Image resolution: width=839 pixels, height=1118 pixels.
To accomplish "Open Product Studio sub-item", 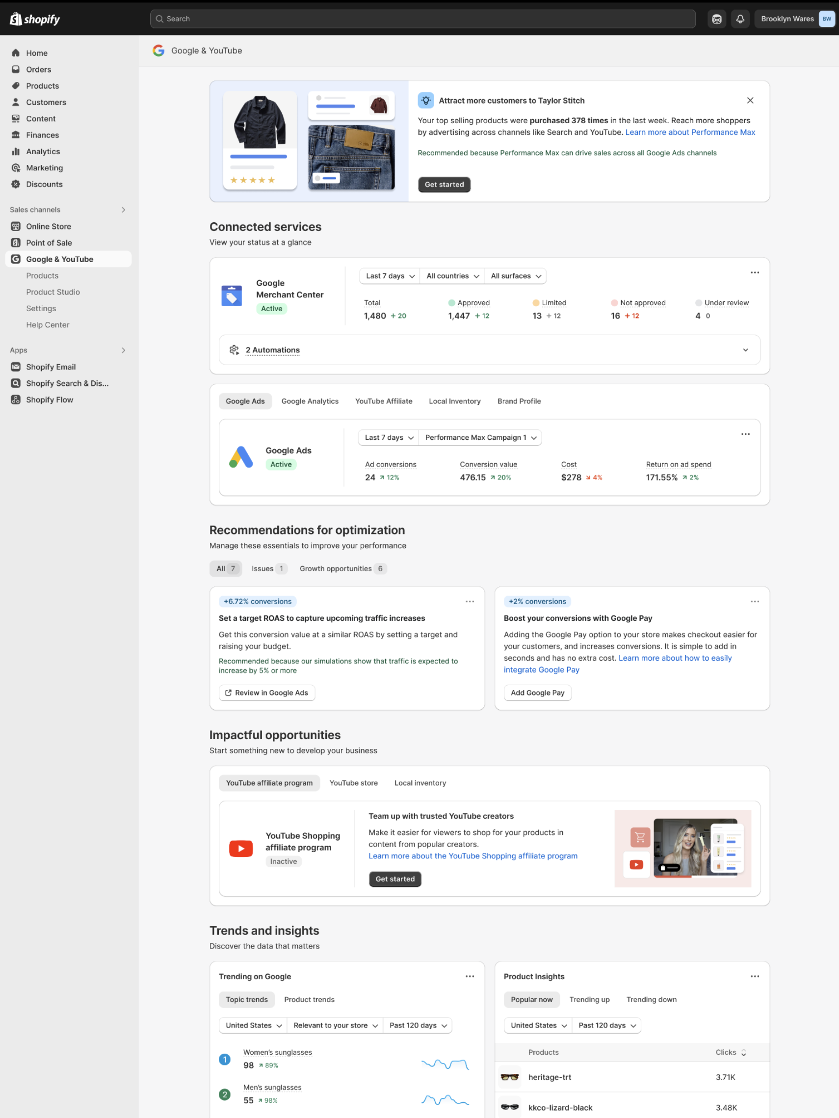I will tap(53, 292).
